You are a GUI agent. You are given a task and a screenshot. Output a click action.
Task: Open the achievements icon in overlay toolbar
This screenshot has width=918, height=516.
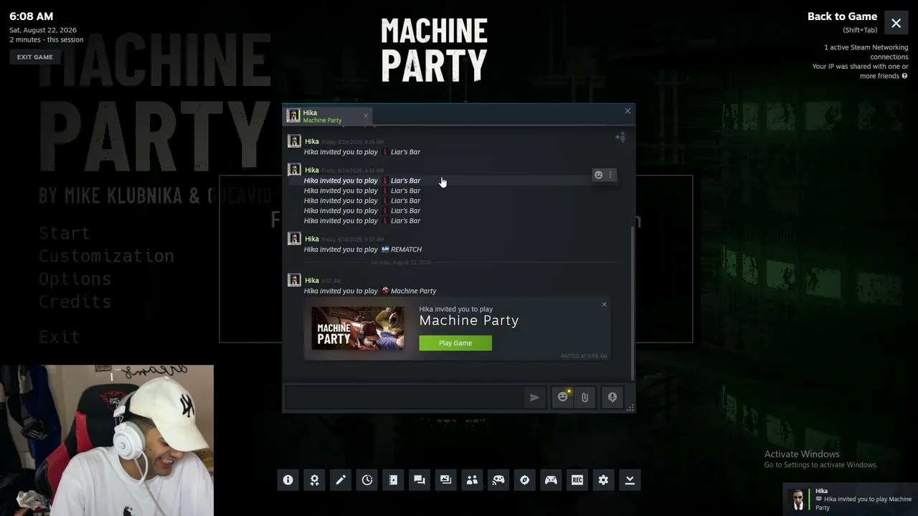[x=314, y=480]
